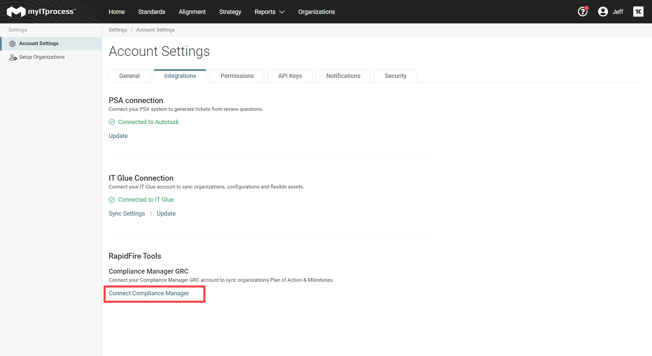Click the user avatar icon

(x=603, y=12)
